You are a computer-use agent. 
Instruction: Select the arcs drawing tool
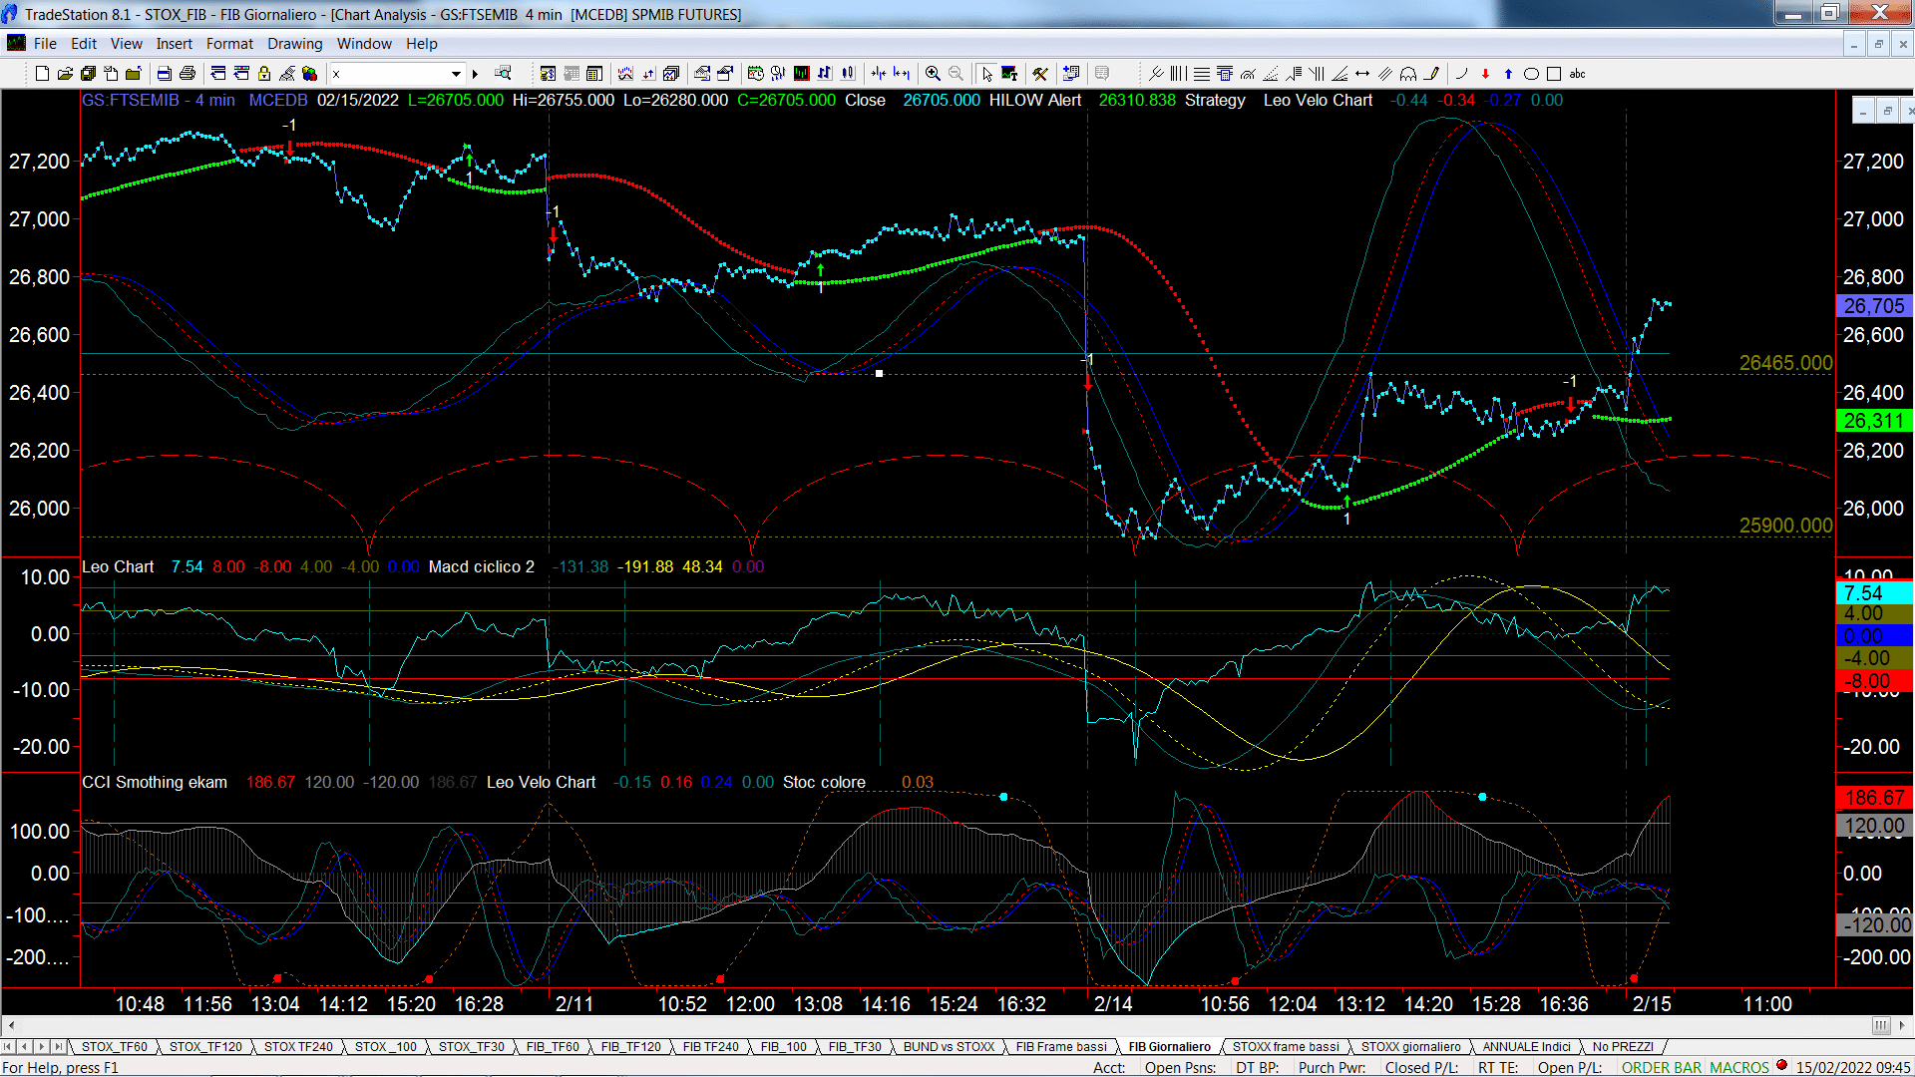[x=1407, y=74]
